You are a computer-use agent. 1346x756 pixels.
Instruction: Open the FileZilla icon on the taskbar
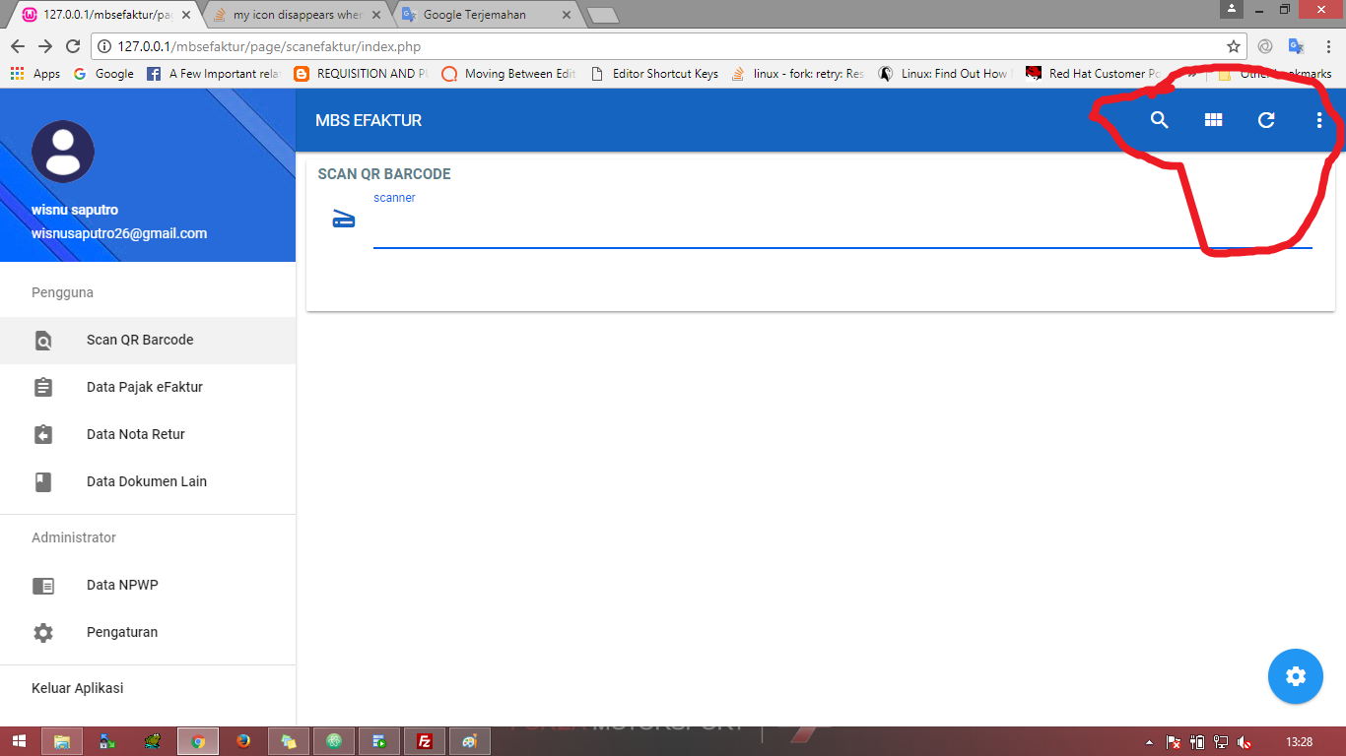tap(425, 741)
